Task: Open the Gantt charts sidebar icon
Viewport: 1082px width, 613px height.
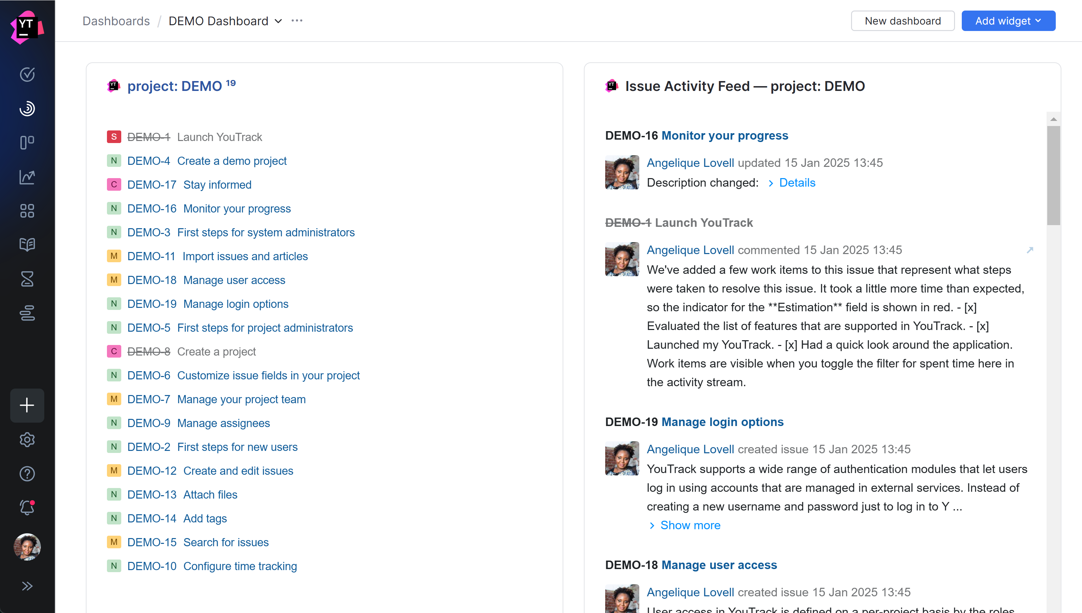Action: click(x=27, y=313)
